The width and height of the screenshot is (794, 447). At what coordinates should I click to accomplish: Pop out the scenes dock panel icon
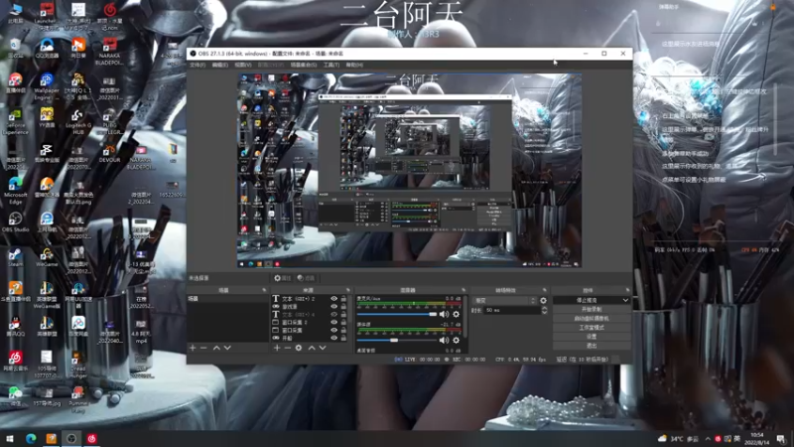coord(264,290)
